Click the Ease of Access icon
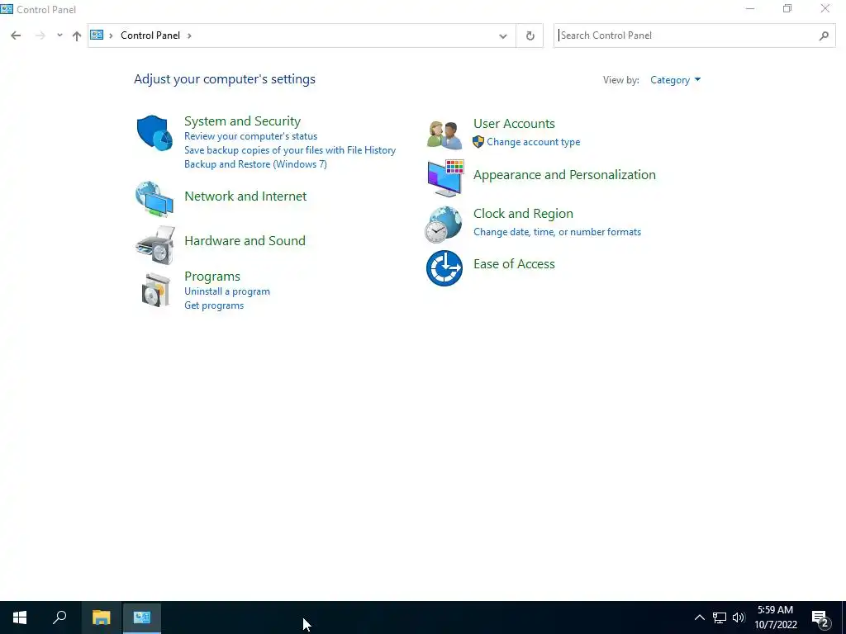 point(444,268)
